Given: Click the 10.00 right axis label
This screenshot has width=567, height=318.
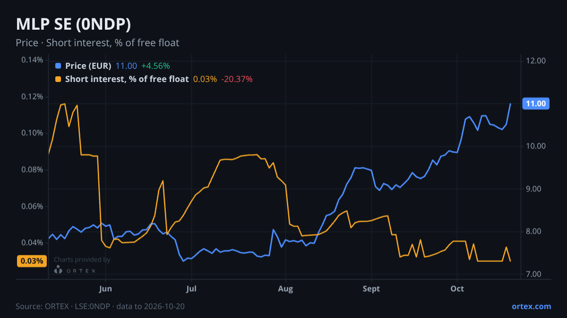Looking at the screenshot, I should [536, 146].
